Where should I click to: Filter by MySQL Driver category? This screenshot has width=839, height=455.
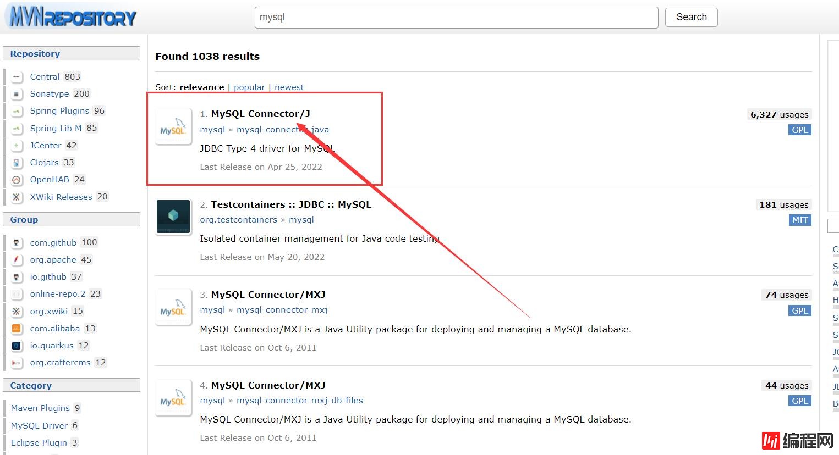(x=39, y=426)
